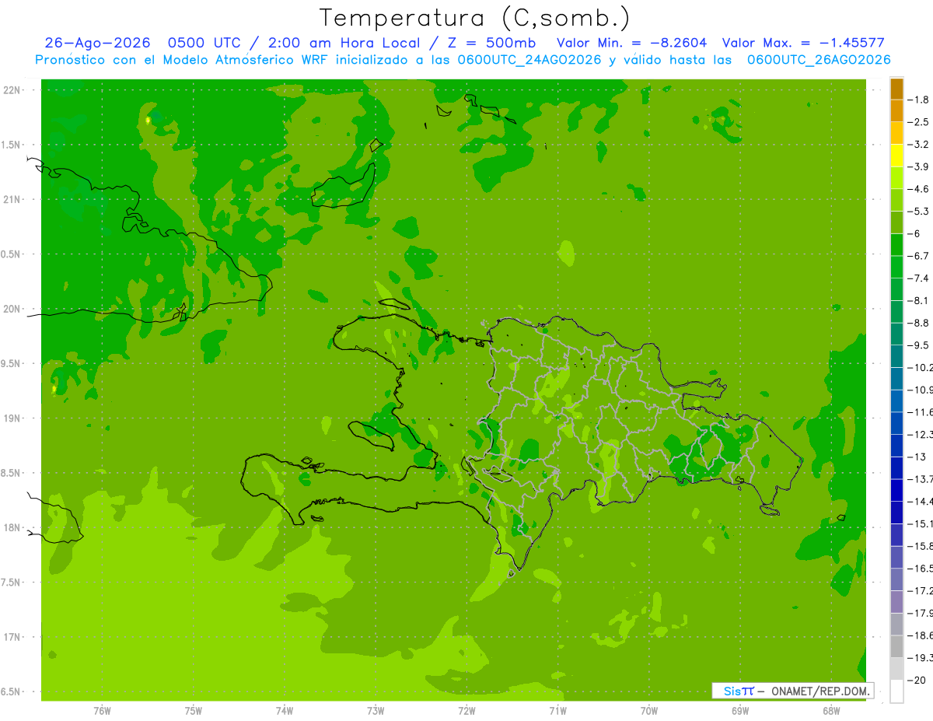Pick the light green swatch between -4.6 and -5.3
The image size is (933, 721).
(x=896, y=200)
